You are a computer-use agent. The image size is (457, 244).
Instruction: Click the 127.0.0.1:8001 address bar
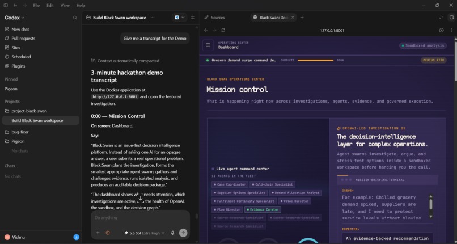tap(332, 30)
